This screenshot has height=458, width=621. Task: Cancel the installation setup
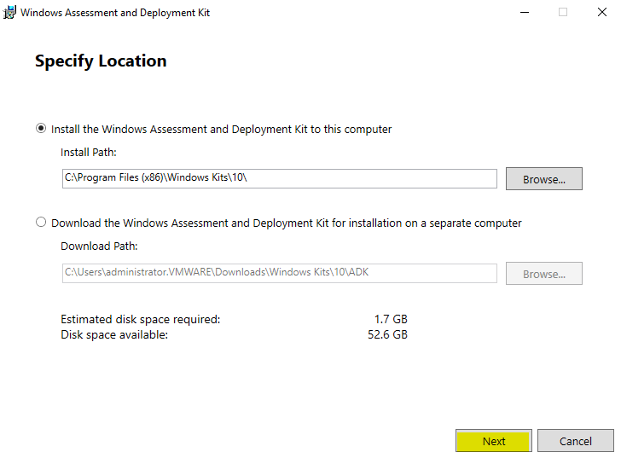pos(575,441)
